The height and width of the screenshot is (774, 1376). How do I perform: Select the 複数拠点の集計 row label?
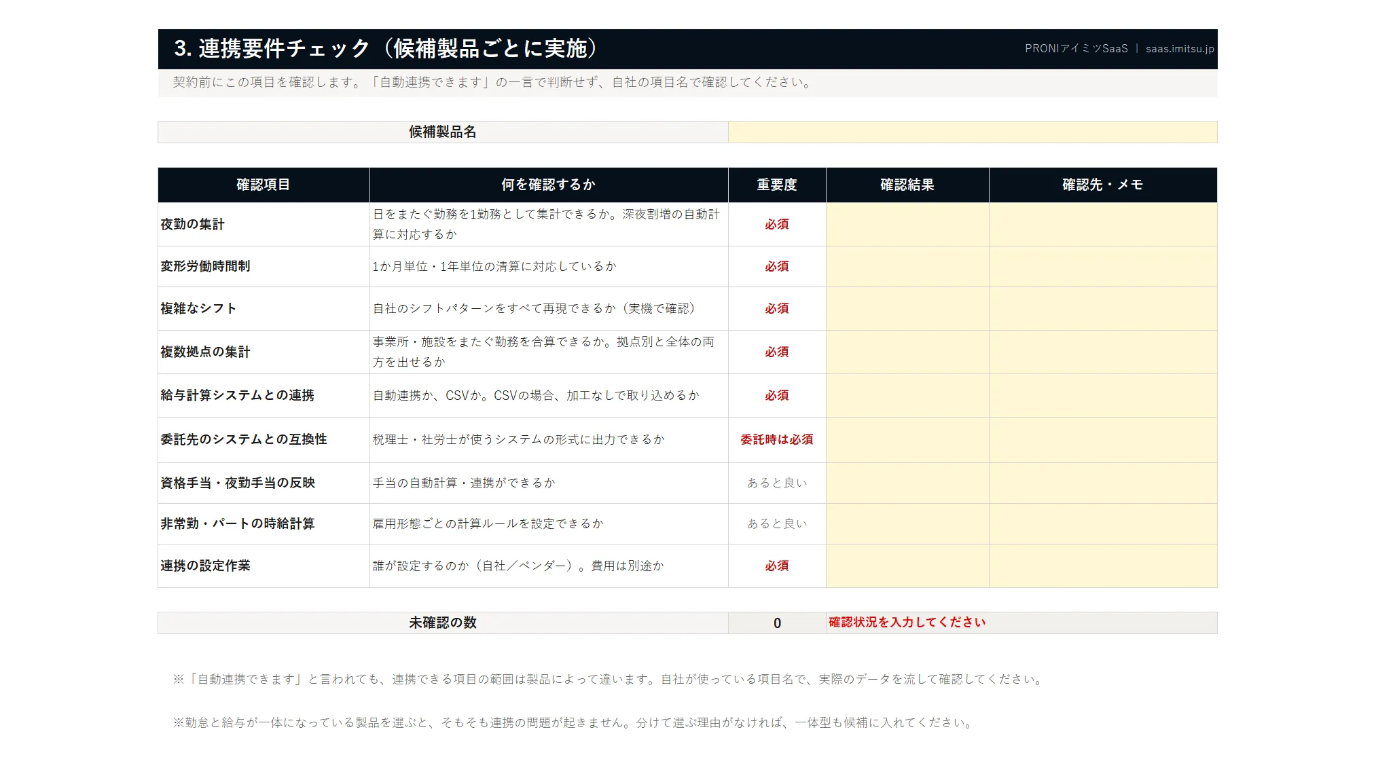[x=264, y=352]
